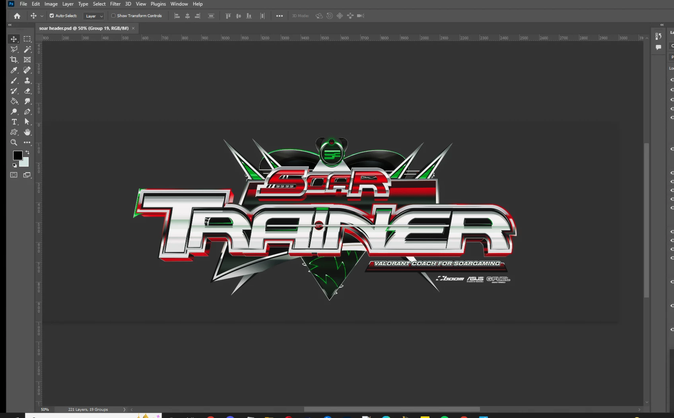The image size is (674, 418).
Task: Select the Eraser tool
Action: pyautogui.click(x=27, y=91)
